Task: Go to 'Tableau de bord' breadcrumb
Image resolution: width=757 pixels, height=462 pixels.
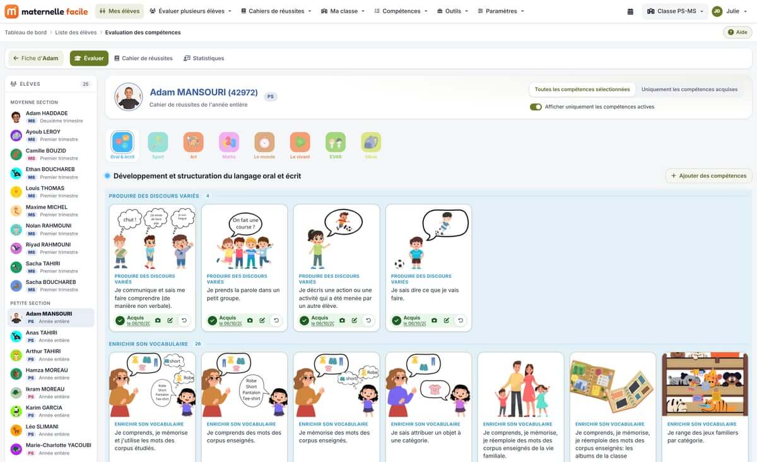Action: click(x=26, y=32)
